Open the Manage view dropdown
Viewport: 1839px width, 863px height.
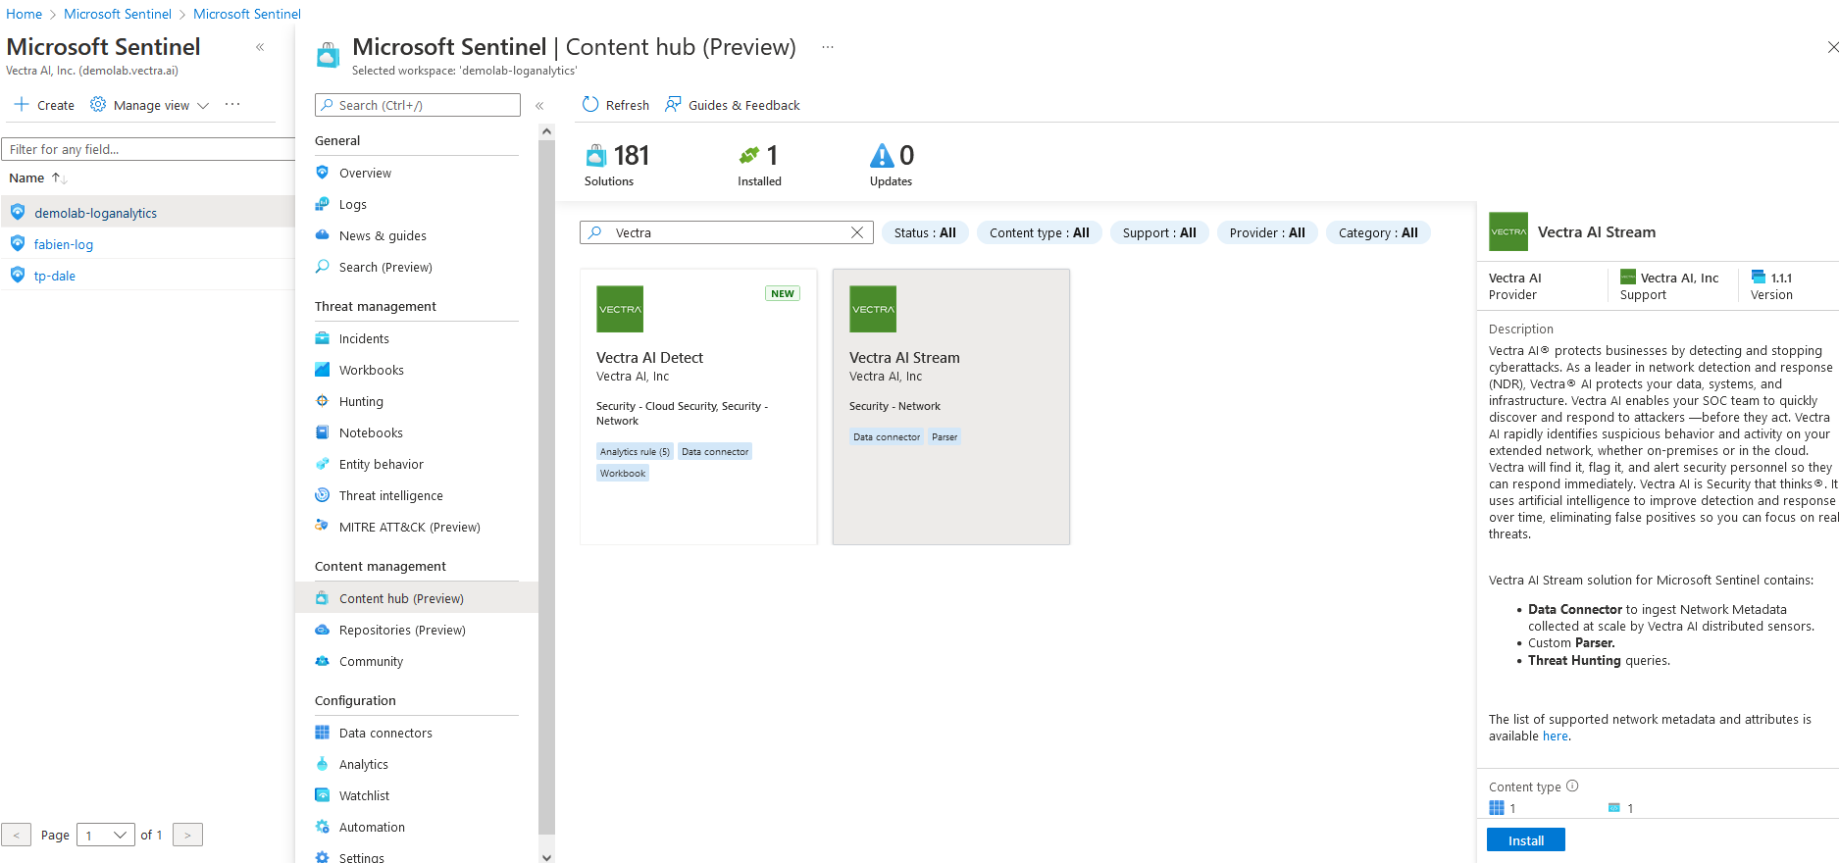[150, 105]
